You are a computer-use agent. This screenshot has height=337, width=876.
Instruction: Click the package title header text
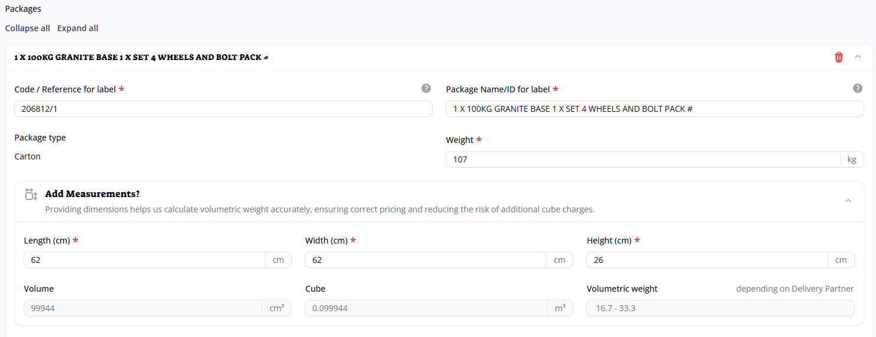(x=141, y=58)
